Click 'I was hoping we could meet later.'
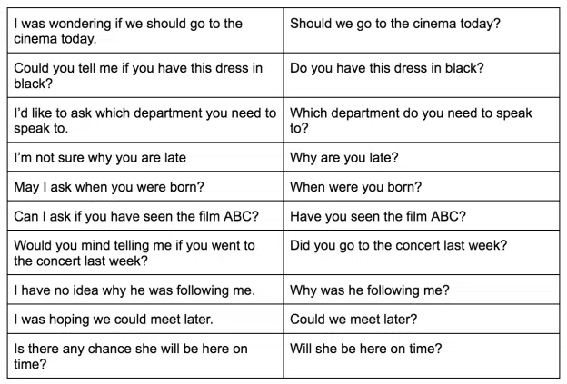This screenshot has height=384, width=567. click(113, 320)
